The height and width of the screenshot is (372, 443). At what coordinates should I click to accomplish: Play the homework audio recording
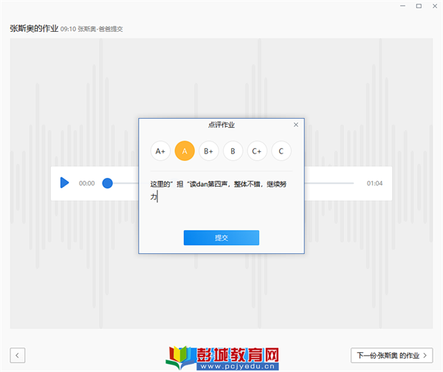click(65, 183)
